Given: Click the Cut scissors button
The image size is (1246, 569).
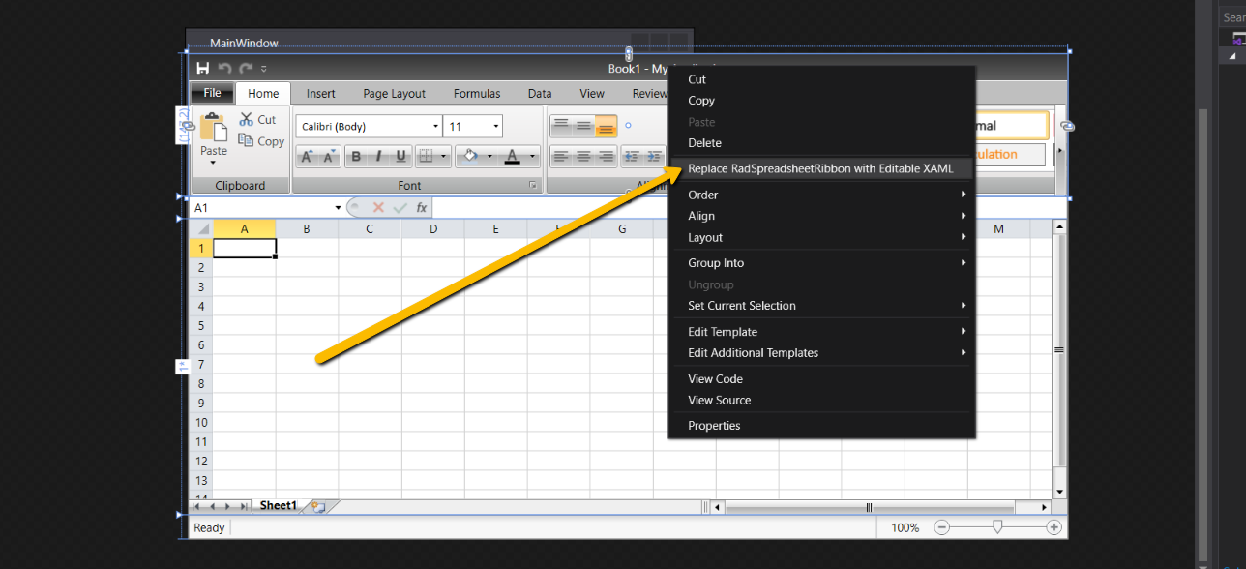Looking at the screenshot, I should click(x=257, y=120).
